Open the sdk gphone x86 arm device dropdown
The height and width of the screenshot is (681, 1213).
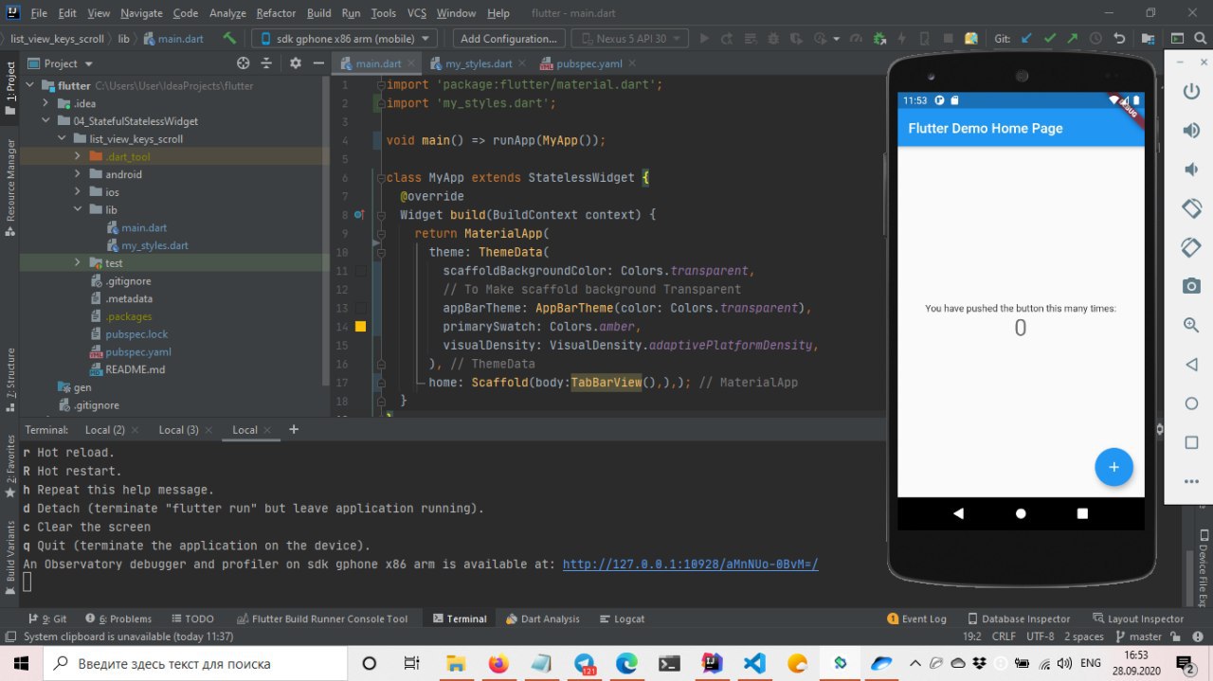(343, 39)
